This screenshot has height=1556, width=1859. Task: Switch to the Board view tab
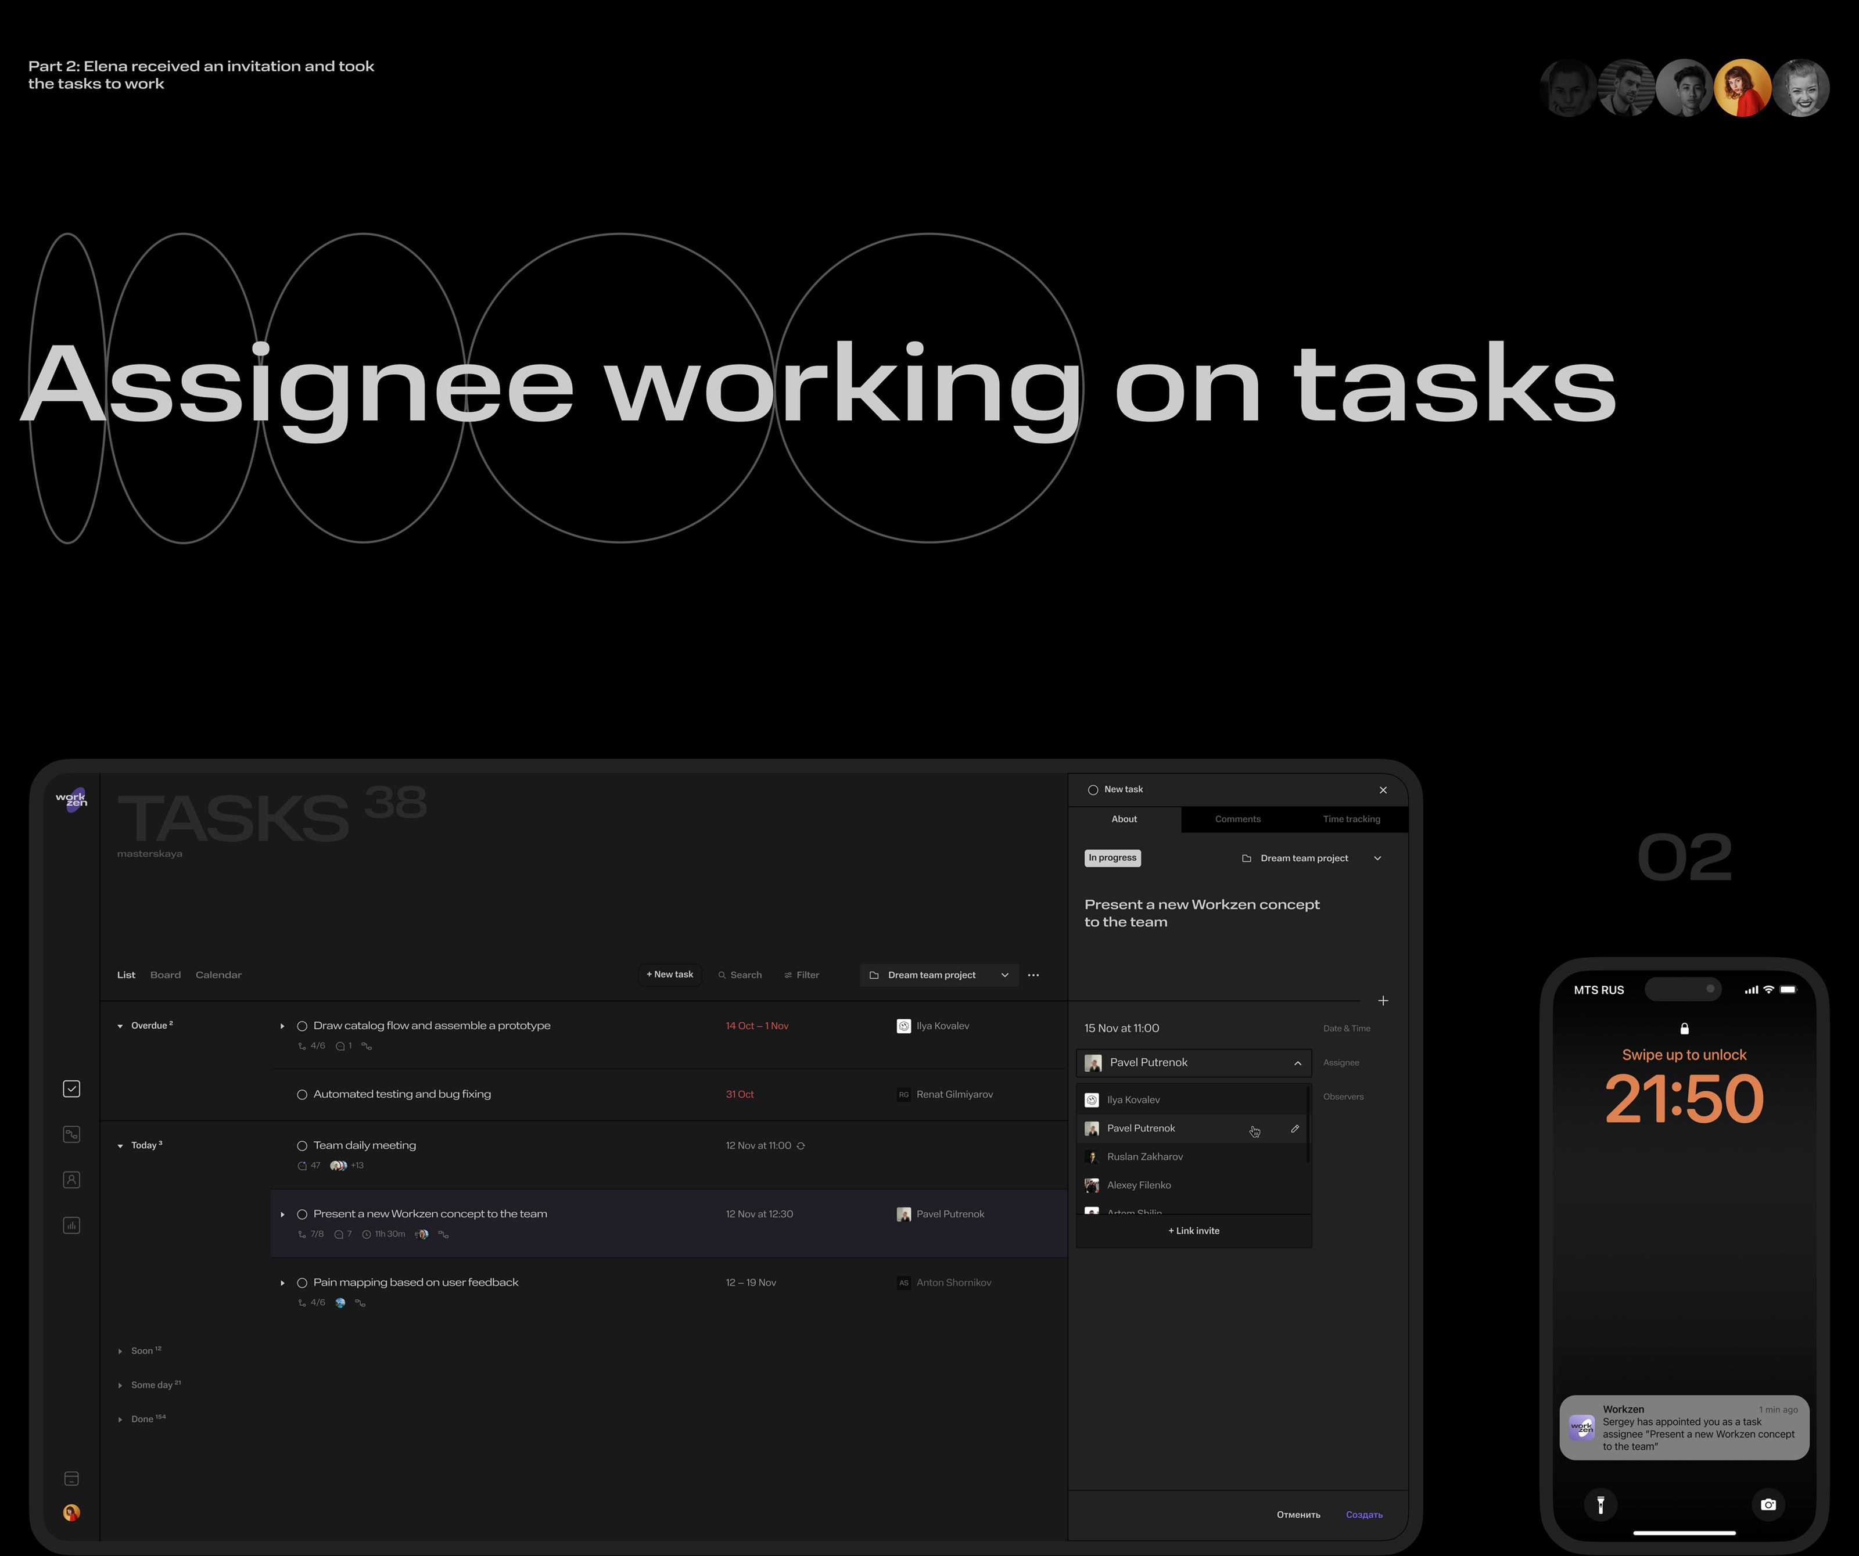click(x=166, y=975)
